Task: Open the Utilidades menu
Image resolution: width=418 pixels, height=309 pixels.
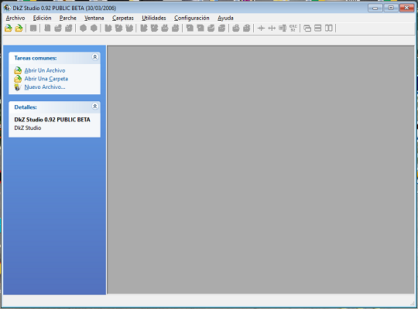Action: (x=154, y=18)
